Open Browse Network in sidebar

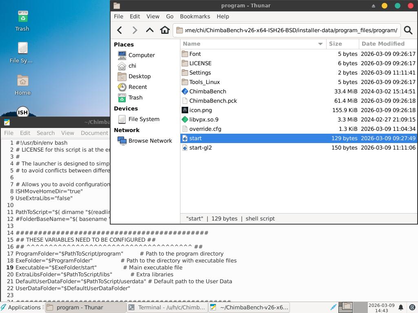(x=145, y=141)
